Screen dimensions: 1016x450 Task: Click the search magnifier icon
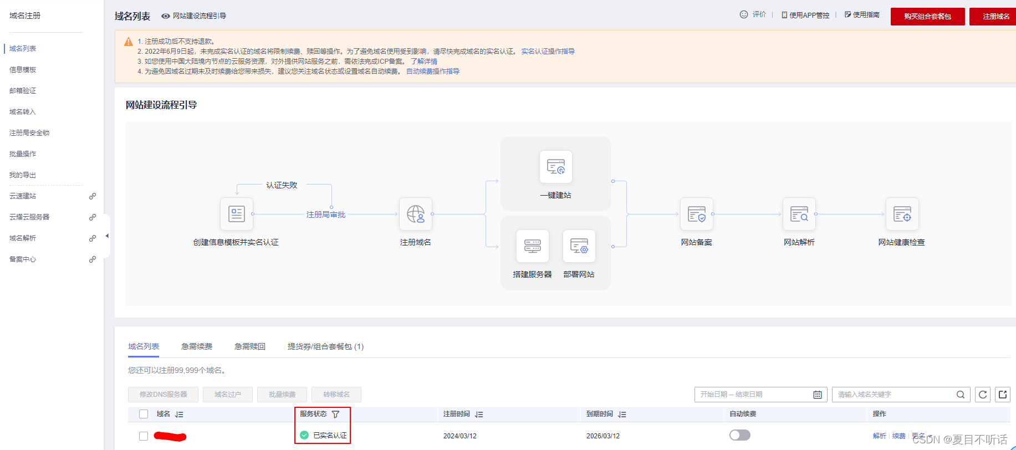[x=961, y=395]
